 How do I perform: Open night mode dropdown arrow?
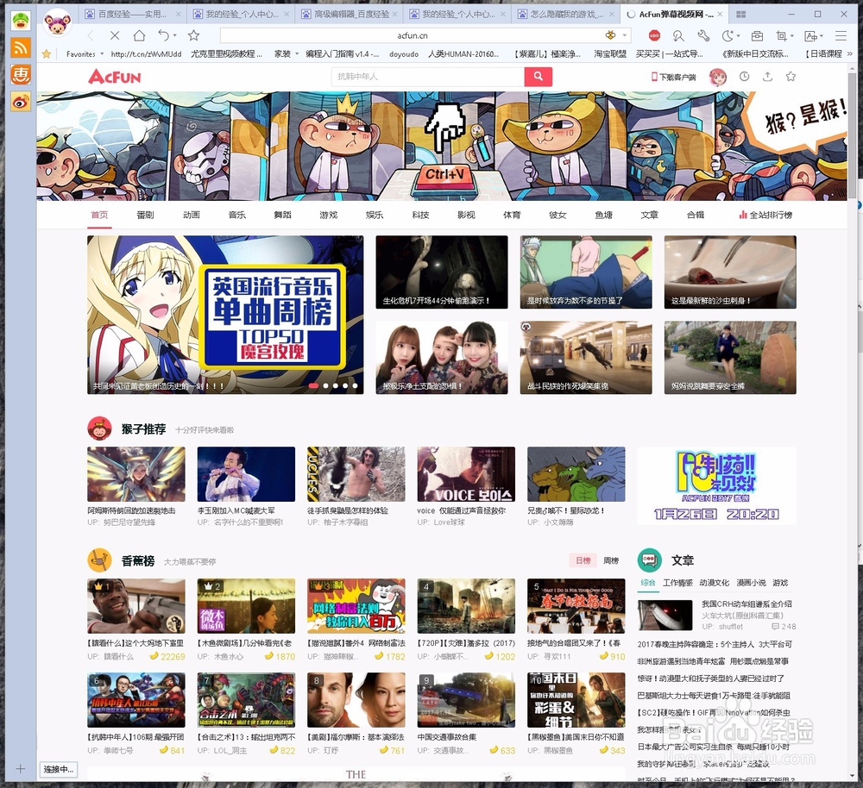click(738, 35)
